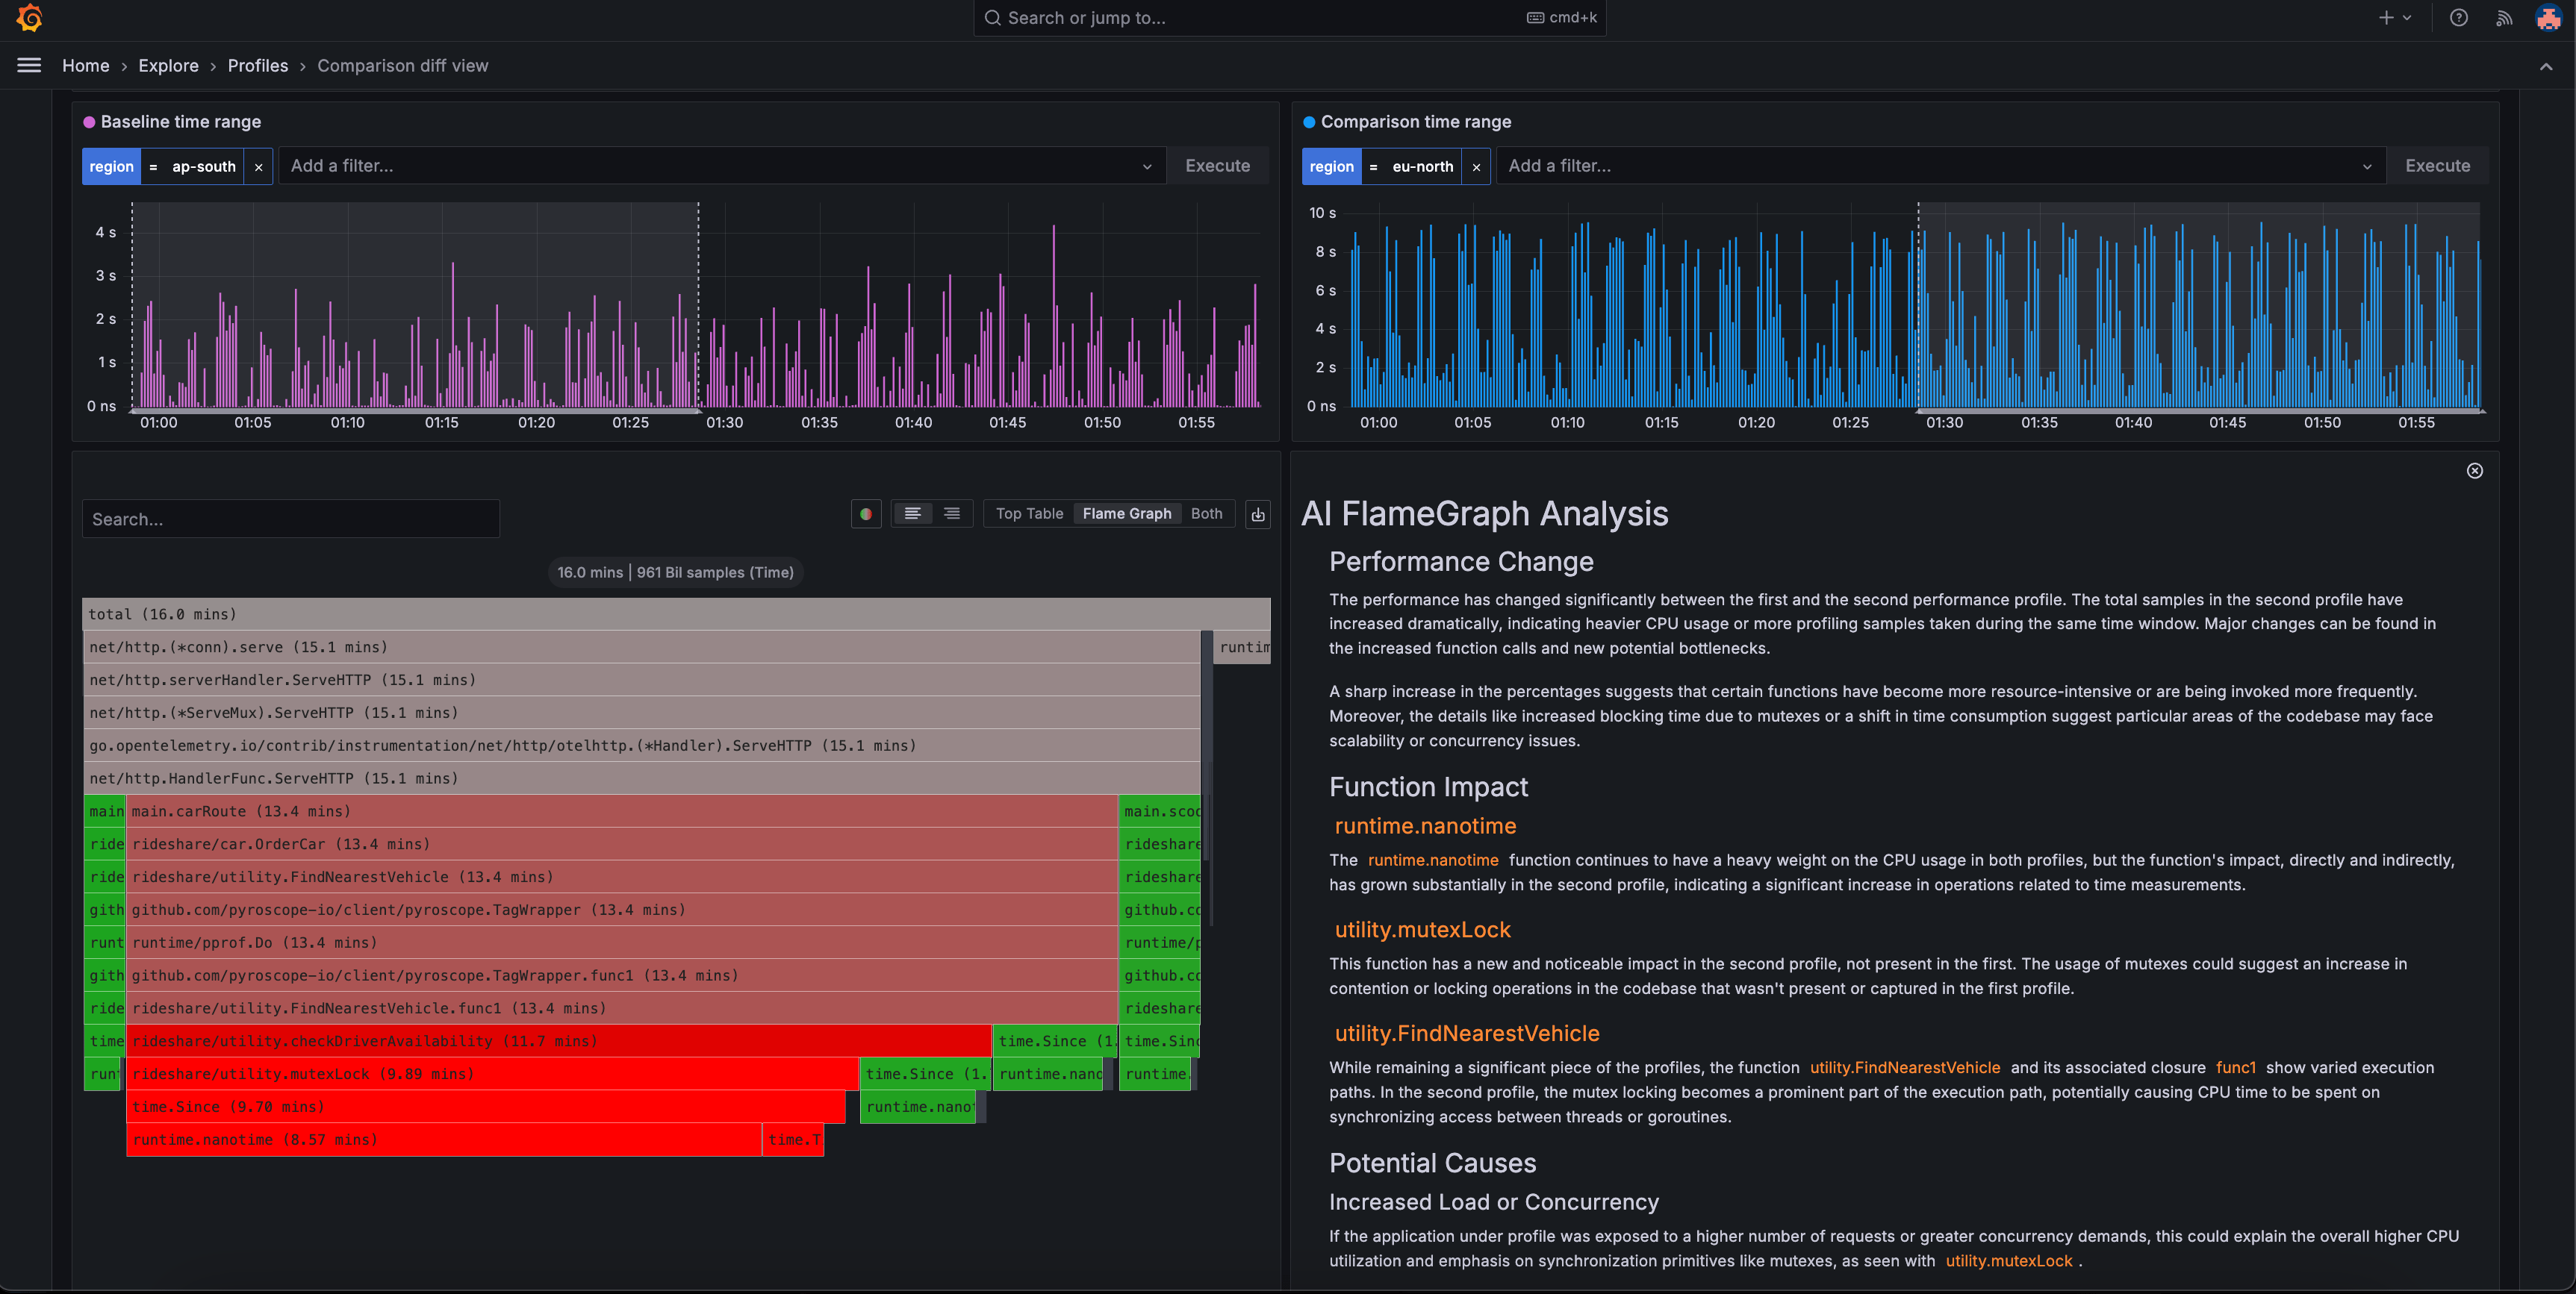The height and width of the screenshot is (1294, 2576).
Task: Click the Grafana logo icon
Action: pyautogui.click(x=30, y=18)
